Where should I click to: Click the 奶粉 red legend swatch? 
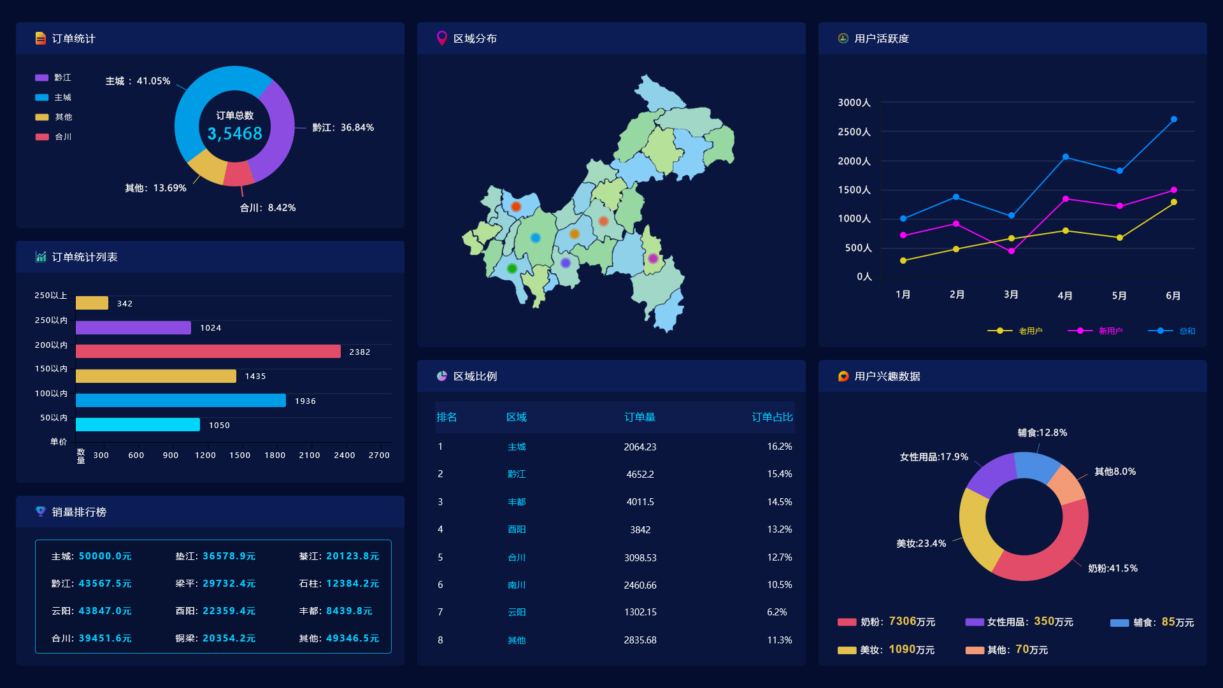click(x=847, y=622)
